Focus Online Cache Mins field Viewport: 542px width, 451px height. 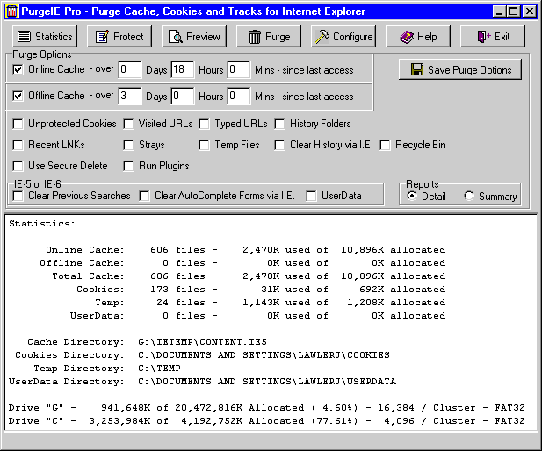[x=239, y=69]
